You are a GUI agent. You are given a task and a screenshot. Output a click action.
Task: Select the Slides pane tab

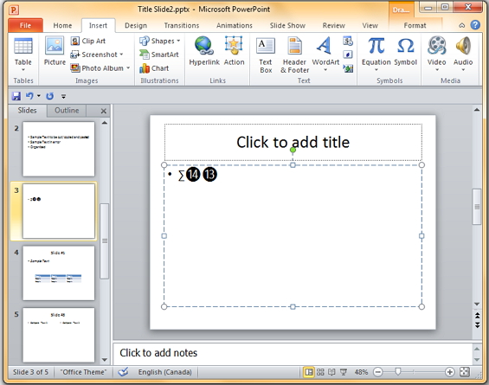coord(27,111)
